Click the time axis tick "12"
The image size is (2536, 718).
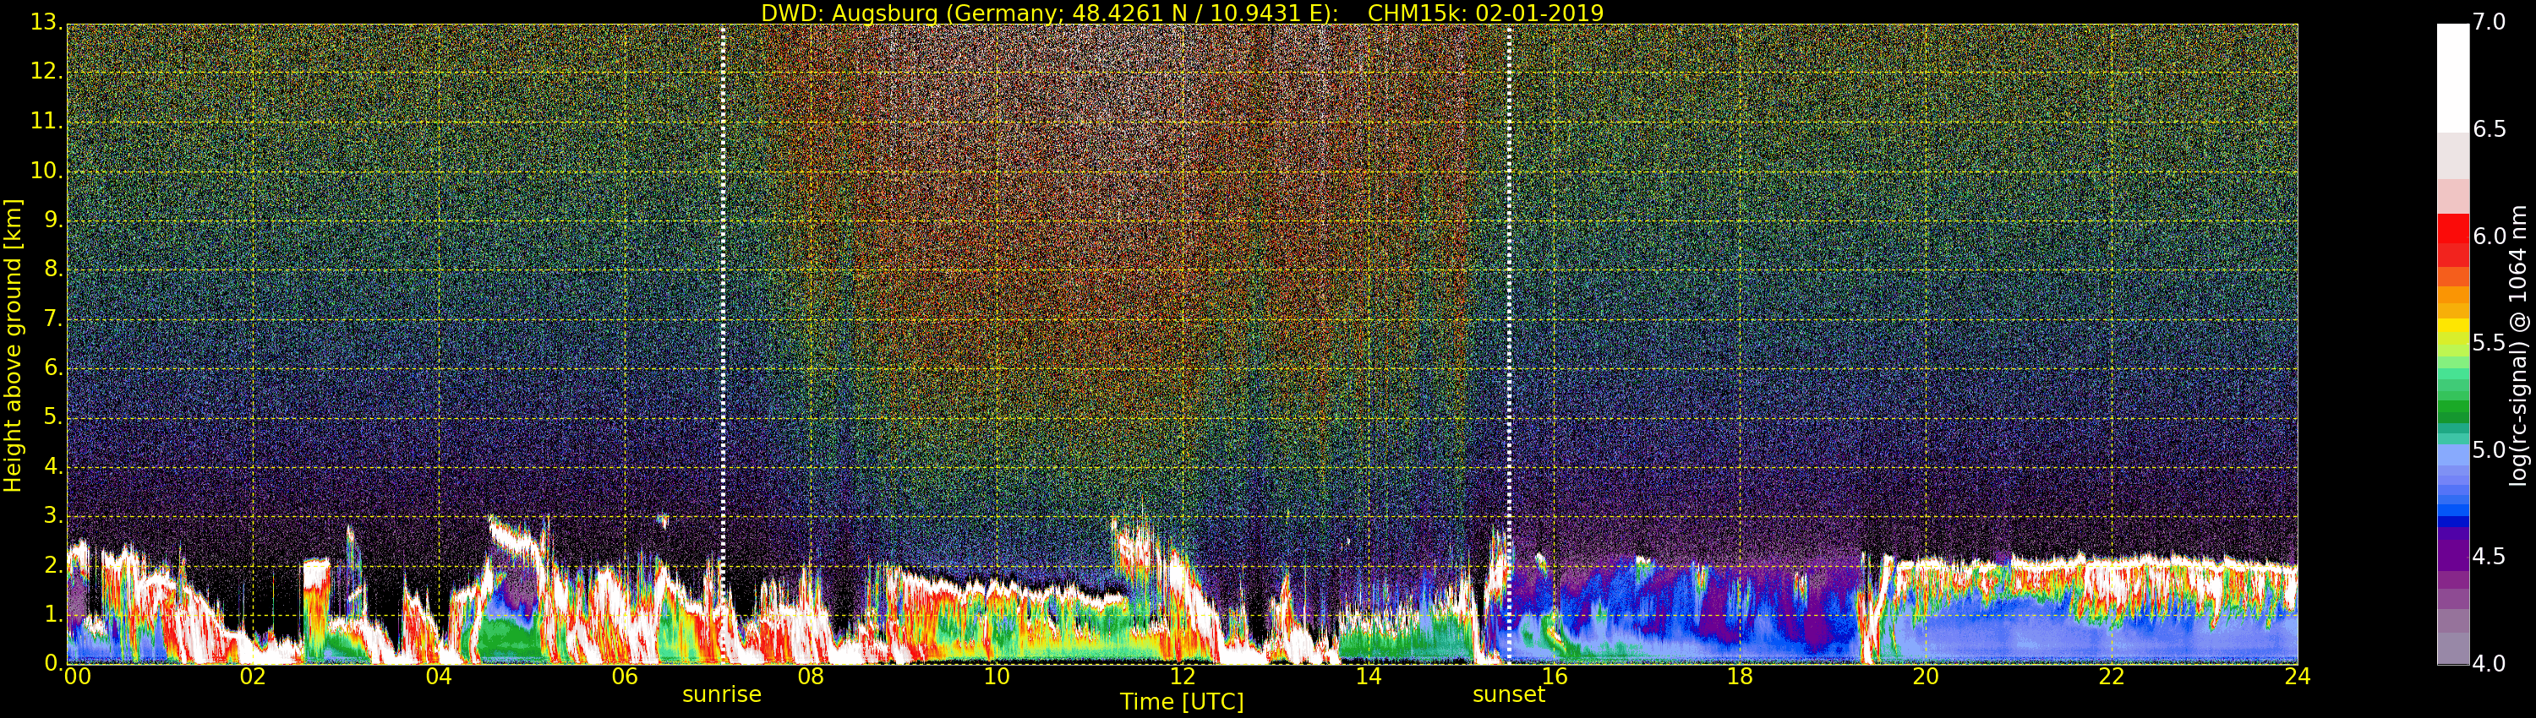(1183, 677)
